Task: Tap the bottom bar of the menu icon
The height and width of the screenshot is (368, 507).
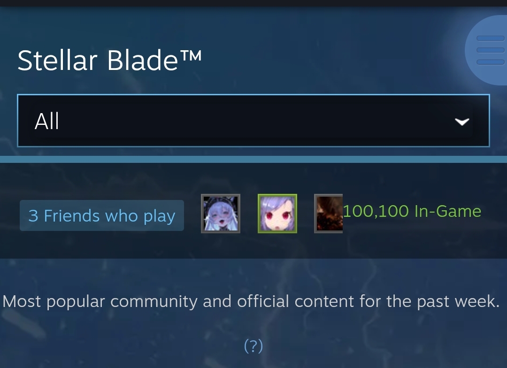Action: tap(490, 62)
